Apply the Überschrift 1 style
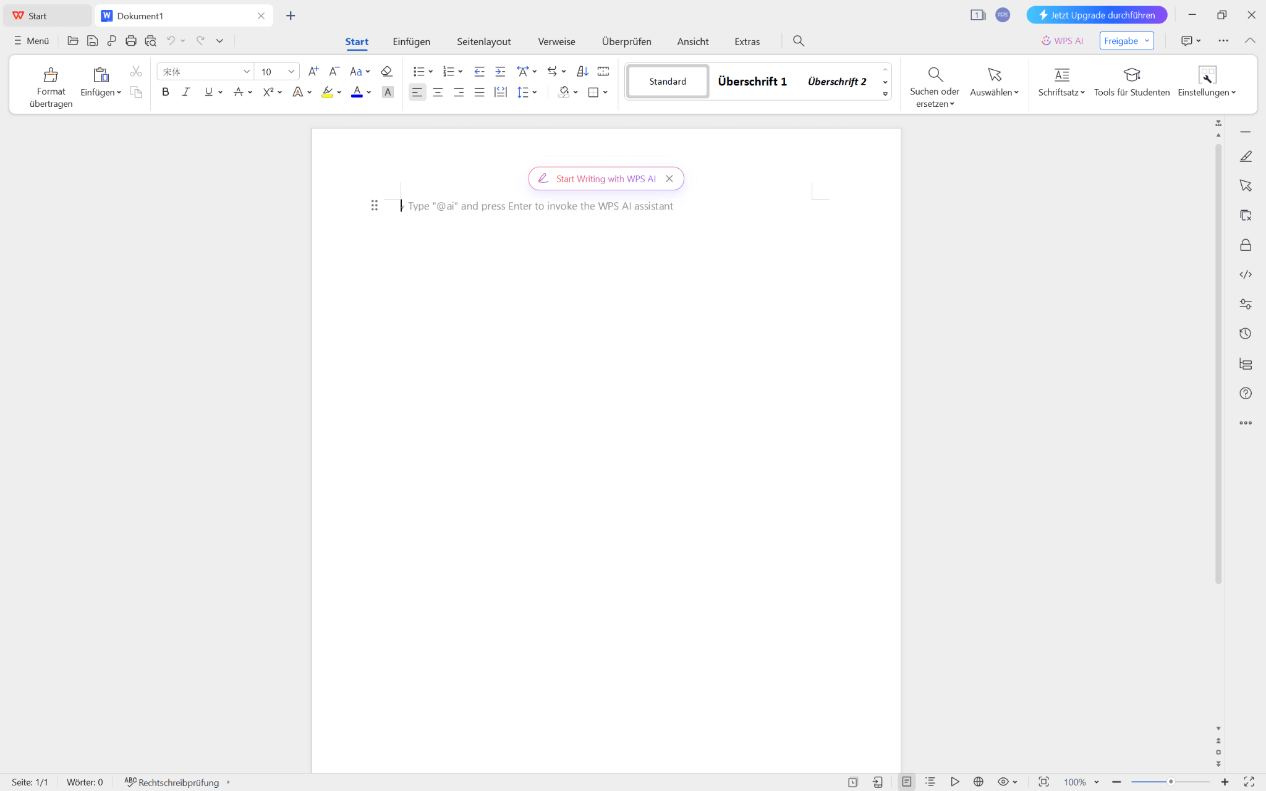 coord(752,81)
